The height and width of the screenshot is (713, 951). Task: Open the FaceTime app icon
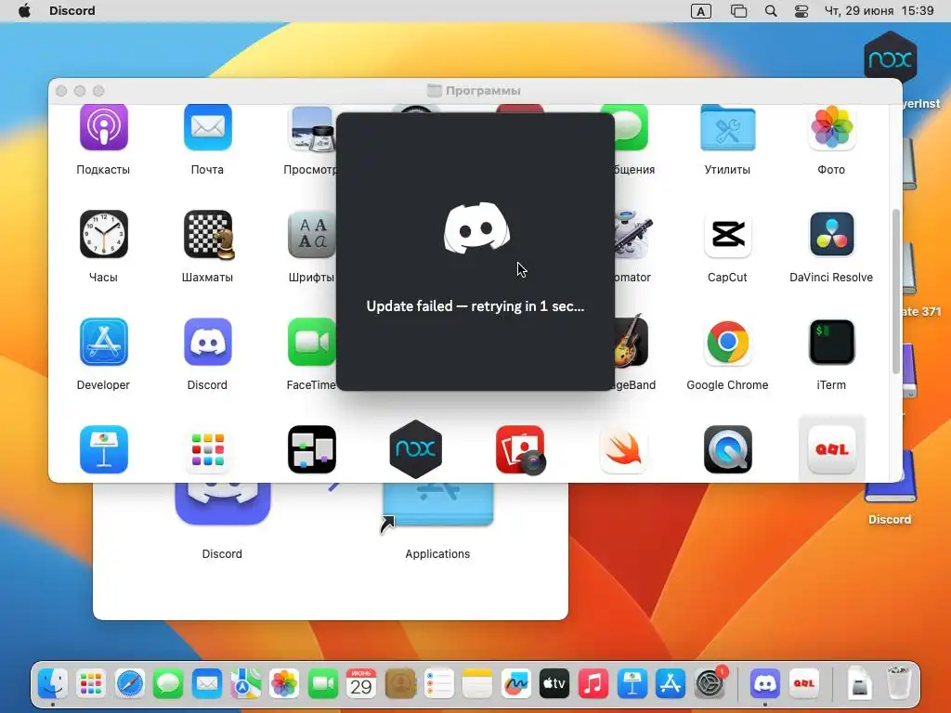(311, 342)
